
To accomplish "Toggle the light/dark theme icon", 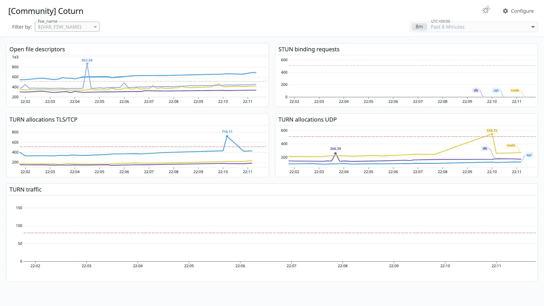I will coord(486,10).
